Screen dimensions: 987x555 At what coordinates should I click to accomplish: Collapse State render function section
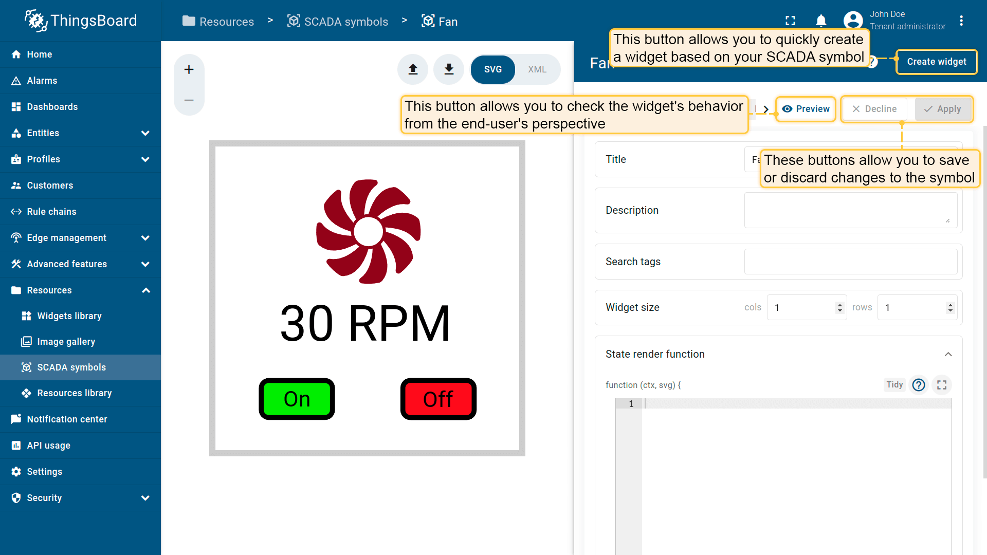click(x=948, y=354)
